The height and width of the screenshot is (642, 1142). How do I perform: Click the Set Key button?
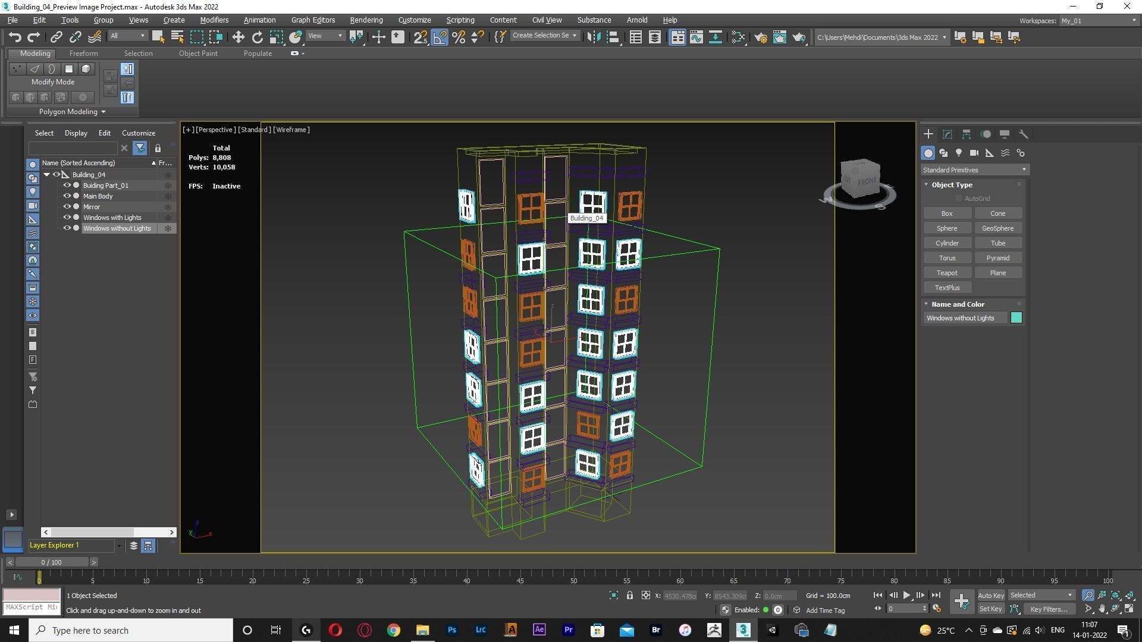[x=990, y=609]
